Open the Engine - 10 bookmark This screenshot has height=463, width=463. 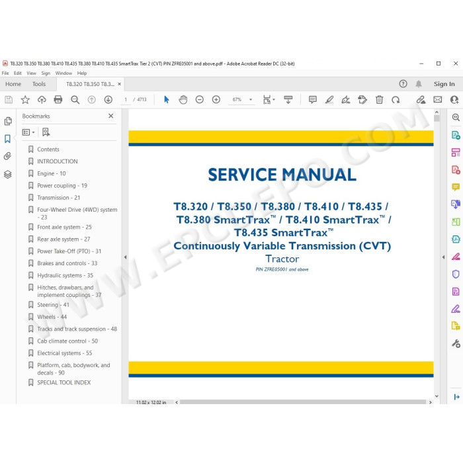coord(52,173)
